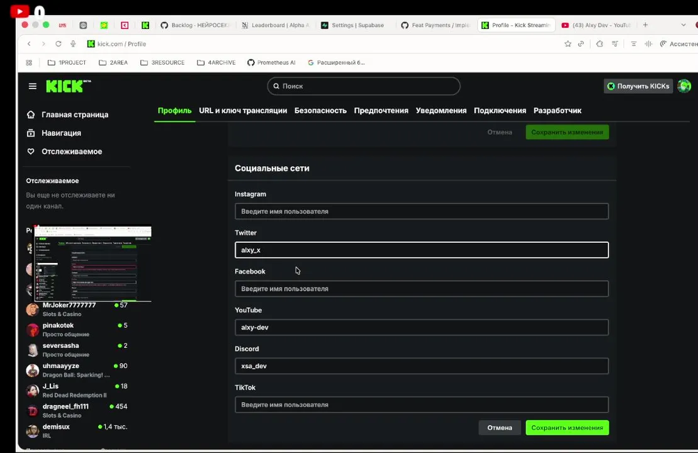Viewport: 698px width, 453px height.
Task: Click the heart icon beside Отслеживаемое
Action: 31,151
